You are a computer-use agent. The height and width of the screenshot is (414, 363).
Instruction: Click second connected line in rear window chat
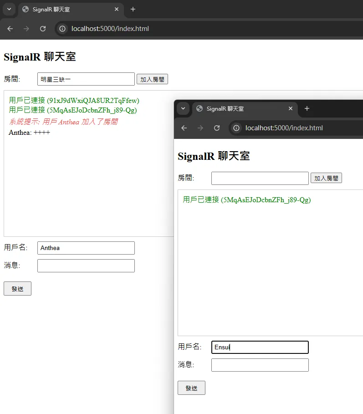pos(73,110)
